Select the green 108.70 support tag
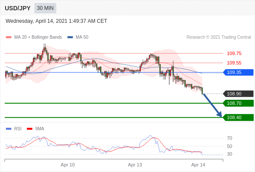This screenshot has height=172, width=255. coord(238,103)
